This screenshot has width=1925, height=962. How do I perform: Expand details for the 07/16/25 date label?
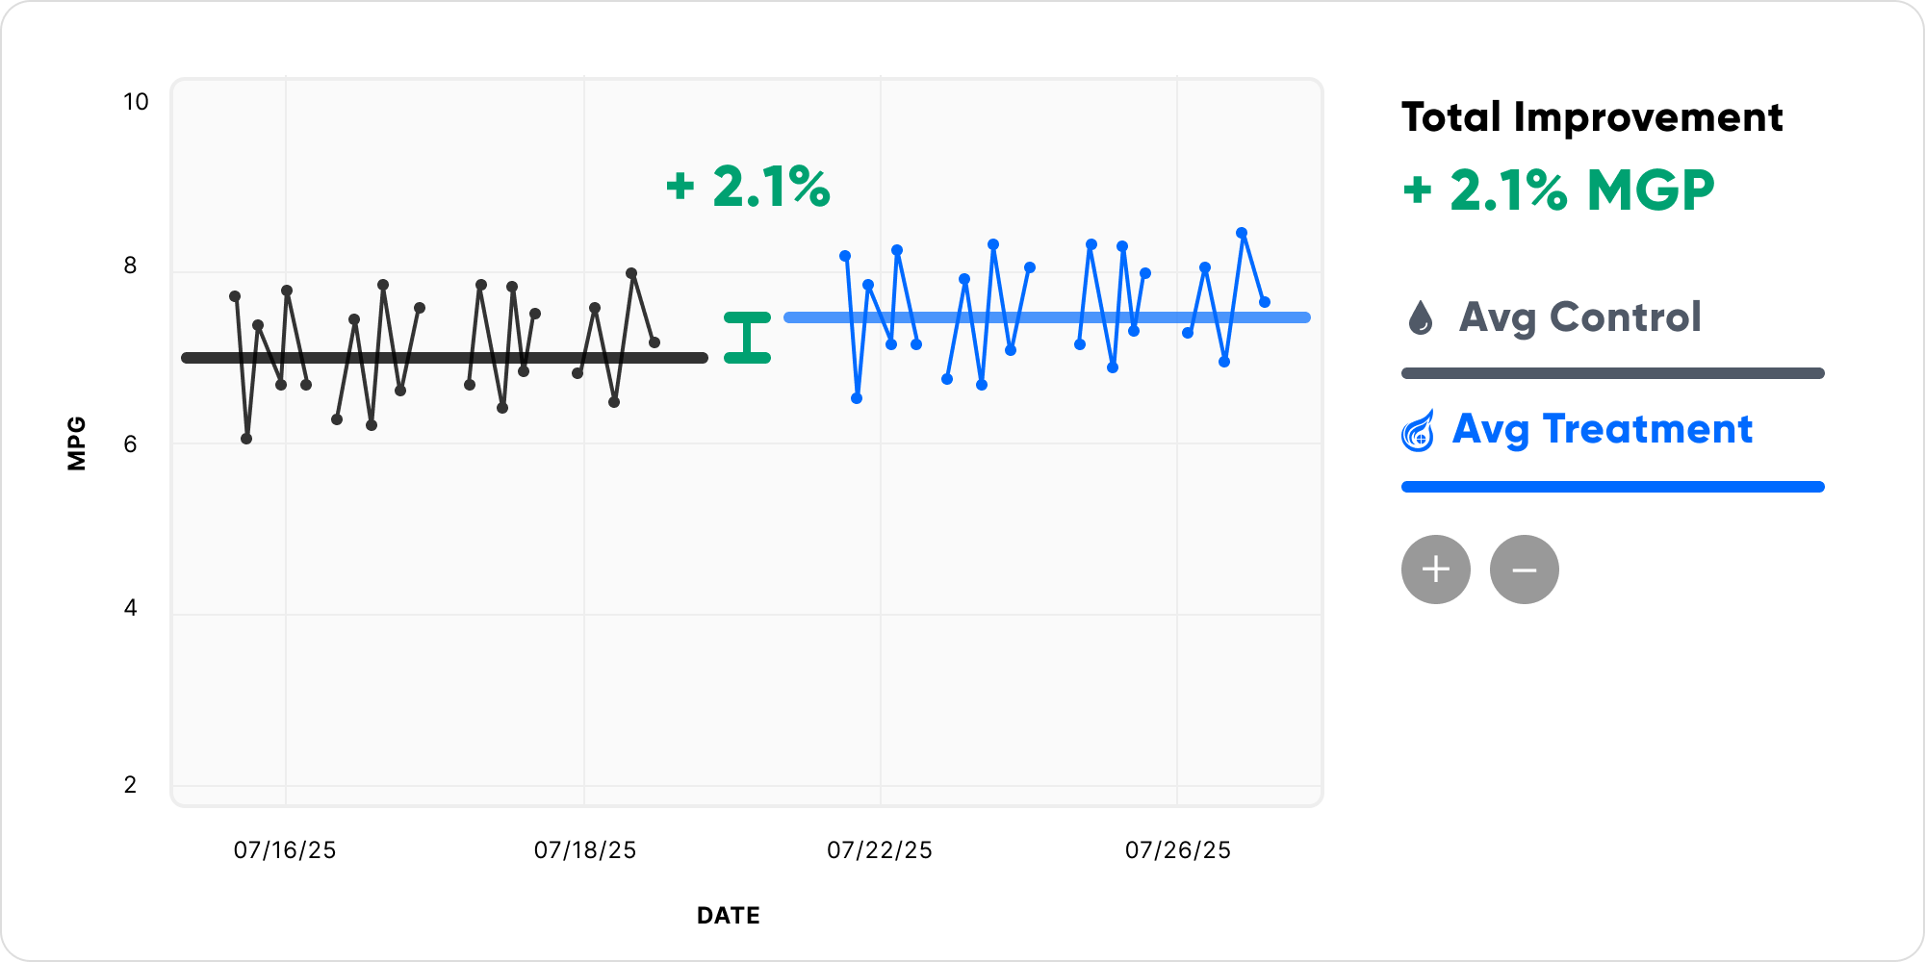(284, 849)
